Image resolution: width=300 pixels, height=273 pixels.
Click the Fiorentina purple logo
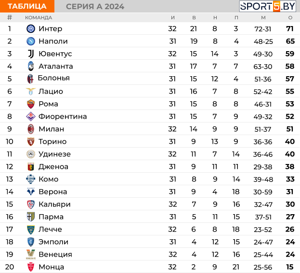coord(31,116)
